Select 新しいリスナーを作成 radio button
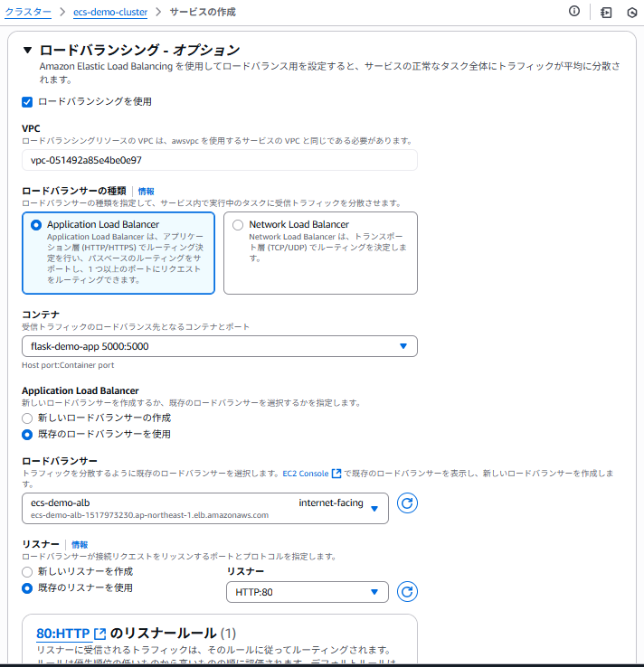This screenshot has width=644, height=667. [x=27, y=572]
